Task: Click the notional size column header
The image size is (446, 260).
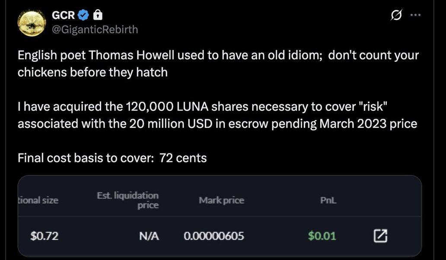Action: point(38,200)
